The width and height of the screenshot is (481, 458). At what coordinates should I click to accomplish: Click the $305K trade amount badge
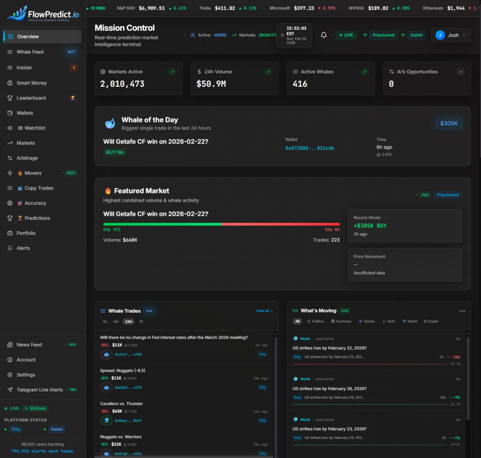tap(449, 123)
